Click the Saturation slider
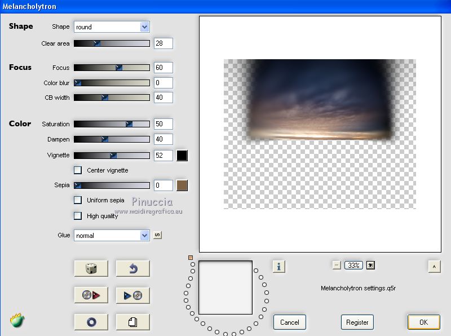Screen dimensions: 451x336 [x=112, y=124]
